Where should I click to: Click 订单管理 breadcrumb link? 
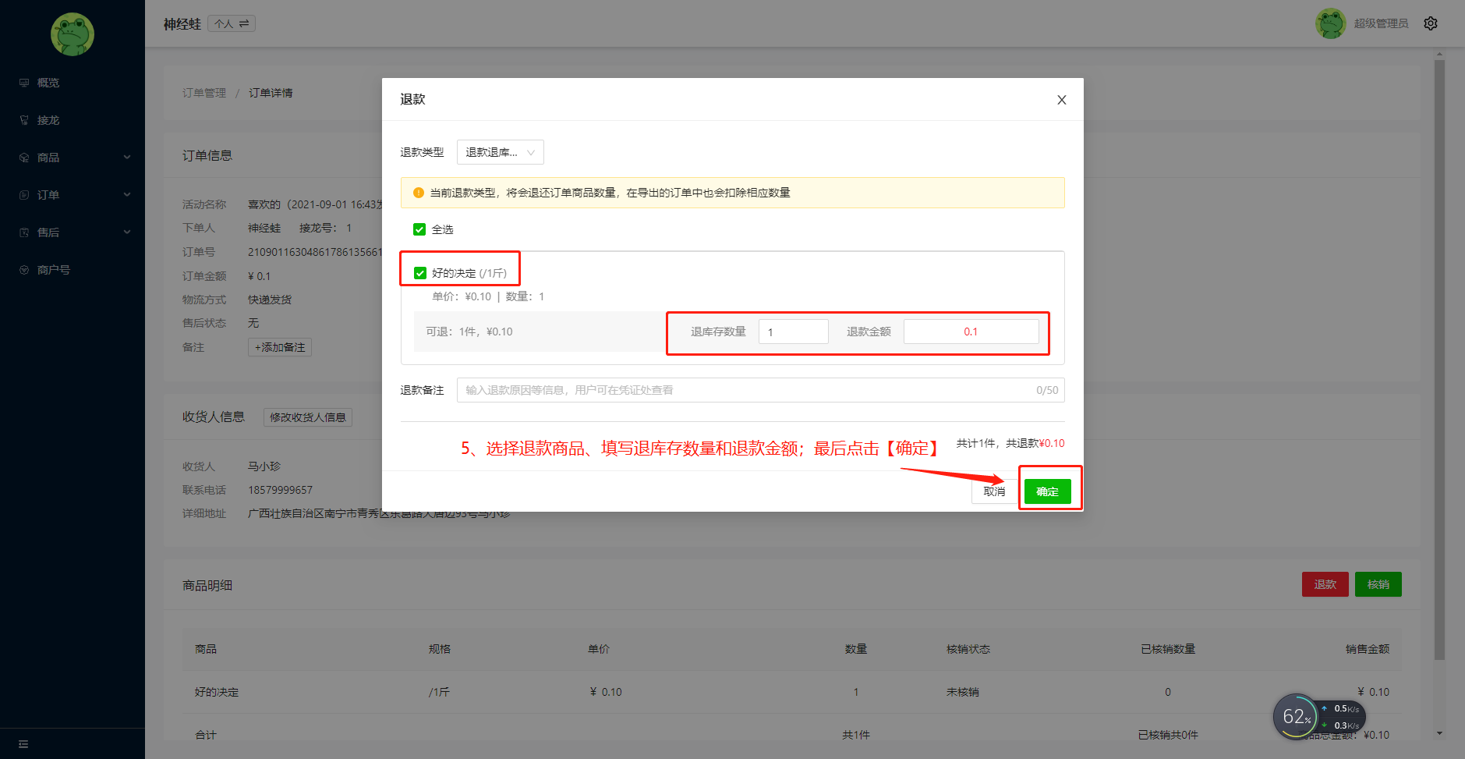tap(204, 93)
